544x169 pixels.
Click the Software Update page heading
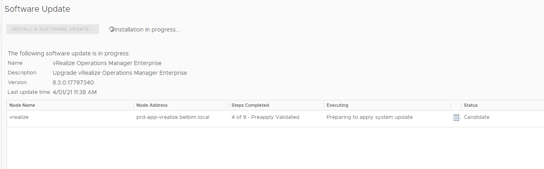(x=37, y=9)
